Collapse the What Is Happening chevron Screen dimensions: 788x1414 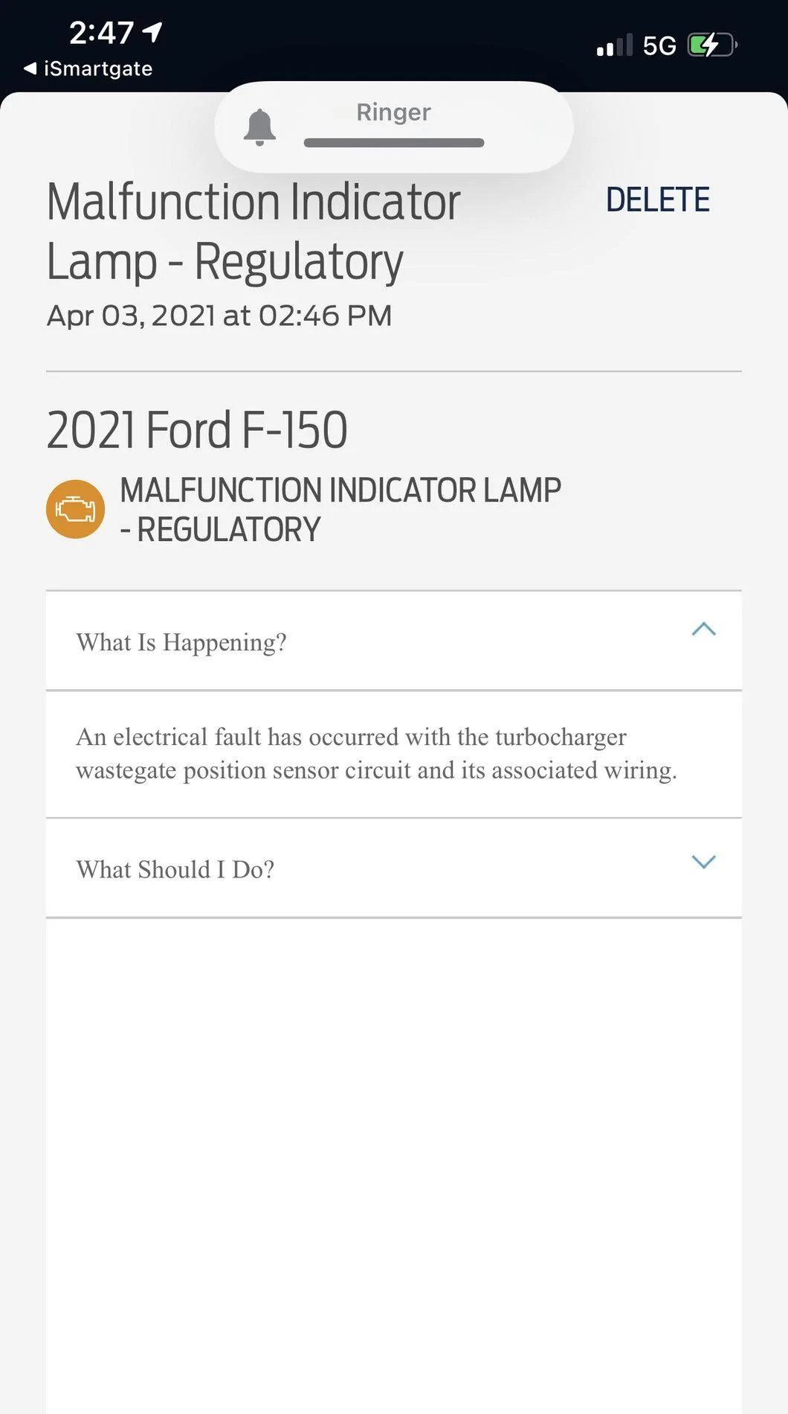(x=703, y=630)
